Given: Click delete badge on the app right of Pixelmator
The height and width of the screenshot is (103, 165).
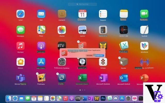Looking at the screenshot, I should point(57,74).
